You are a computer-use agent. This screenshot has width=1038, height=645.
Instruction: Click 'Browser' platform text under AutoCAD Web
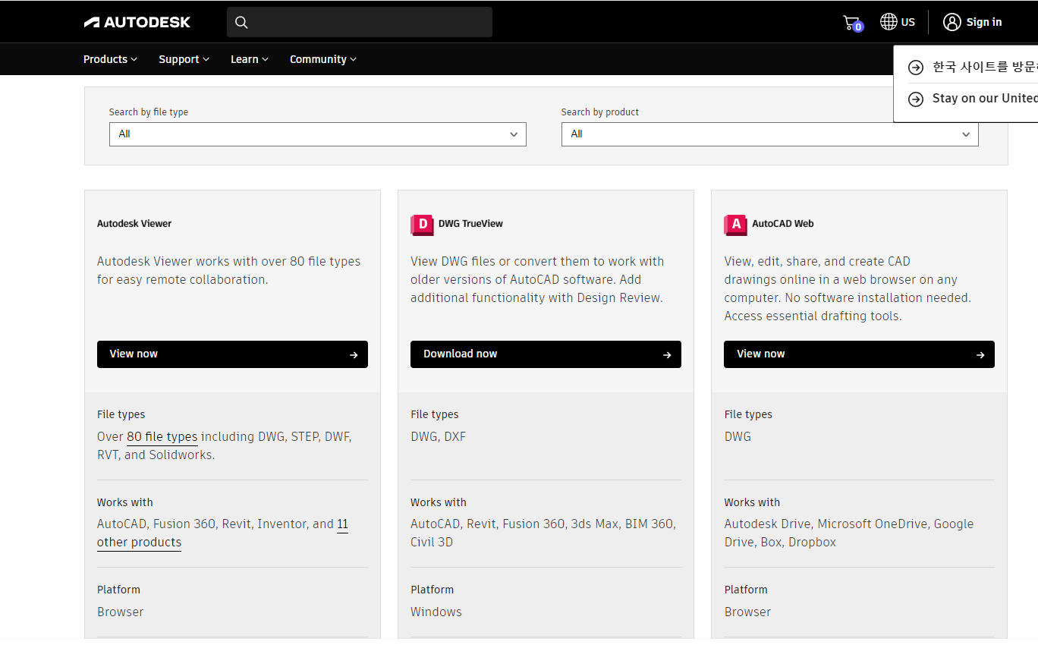(747, 612)
